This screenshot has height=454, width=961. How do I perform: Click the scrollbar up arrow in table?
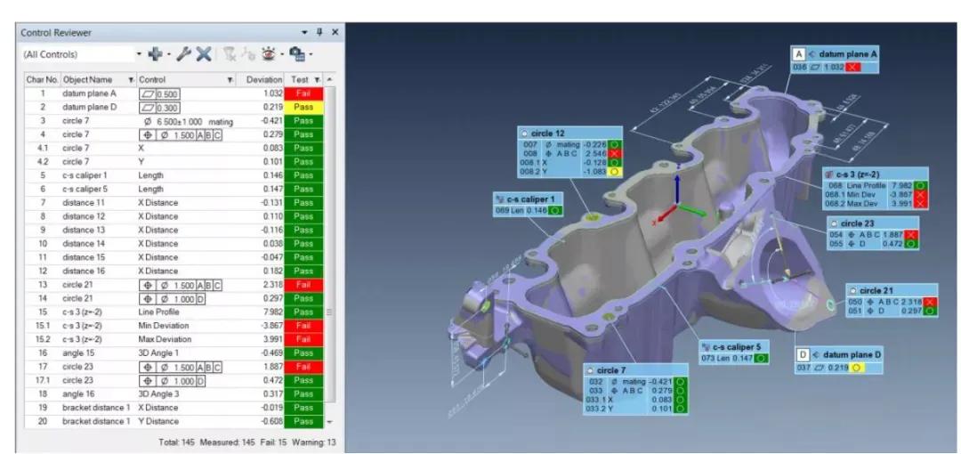tap(330, 80)
